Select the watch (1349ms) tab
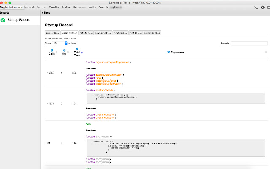Screen dimensions: 270x169 [x=70, y=33]
